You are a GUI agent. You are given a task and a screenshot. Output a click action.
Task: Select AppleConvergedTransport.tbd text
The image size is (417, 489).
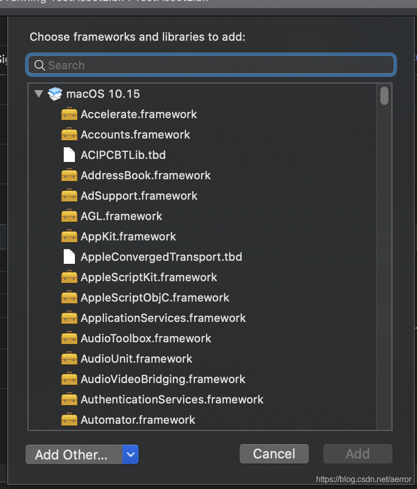tap(162, 257)
